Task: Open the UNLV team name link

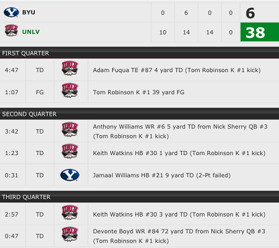Action: pos(31,32)
